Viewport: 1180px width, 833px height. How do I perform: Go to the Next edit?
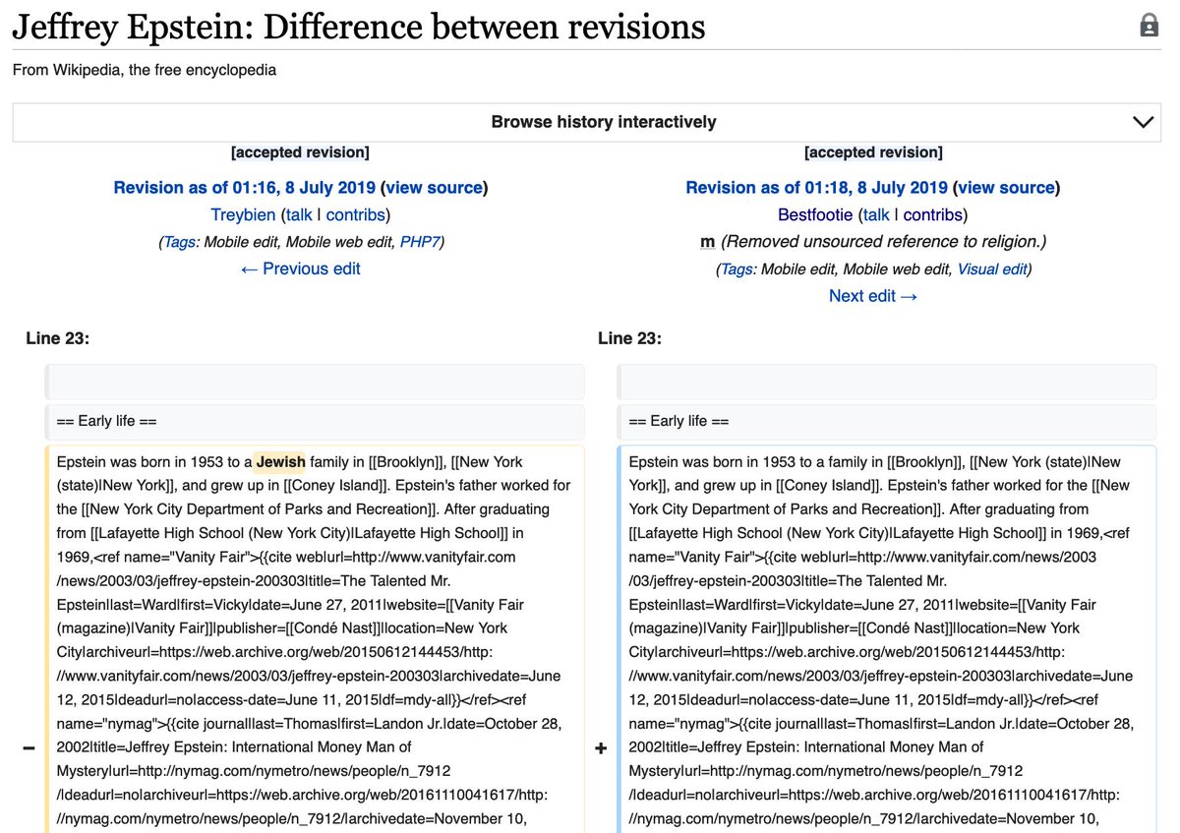(x=873, y=295)
